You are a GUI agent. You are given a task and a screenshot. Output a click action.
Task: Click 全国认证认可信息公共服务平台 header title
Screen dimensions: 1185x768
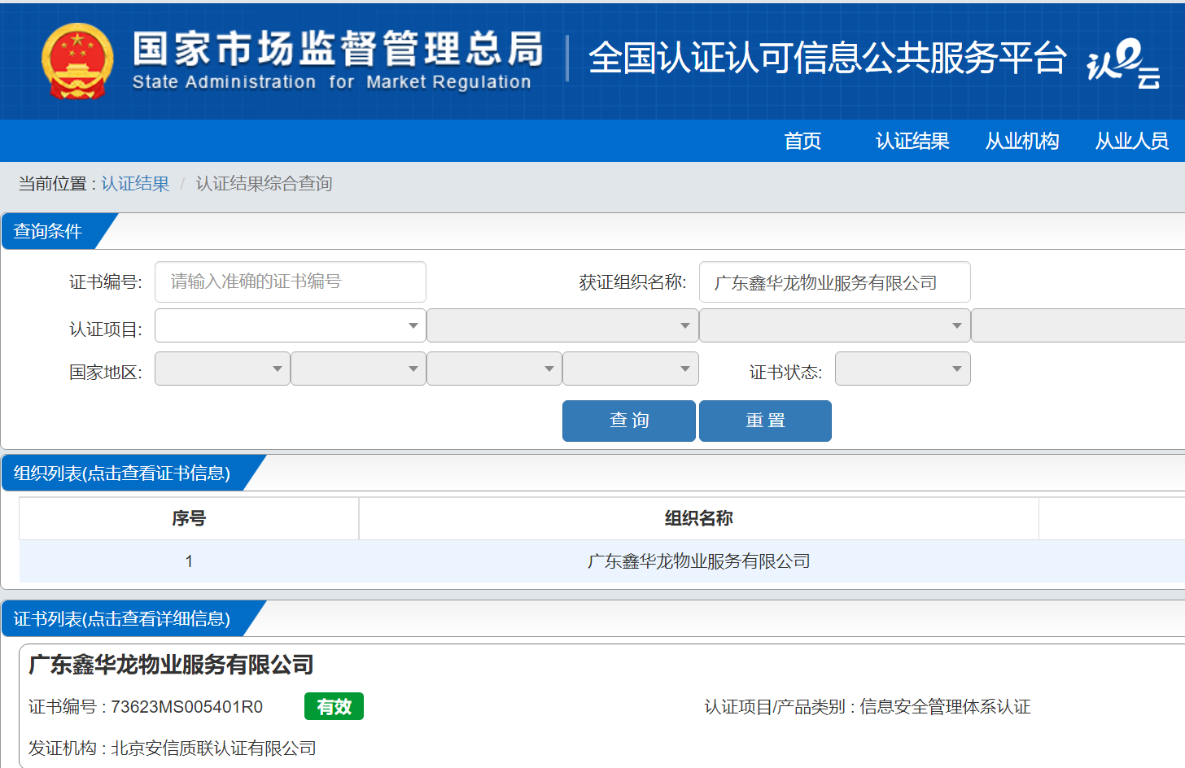click(x=827, y=58)
